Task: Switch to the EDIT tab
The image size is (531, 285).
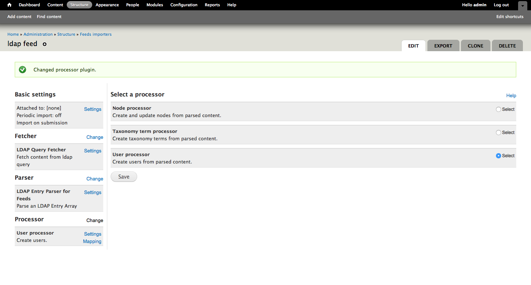Action: click(413, 46)
